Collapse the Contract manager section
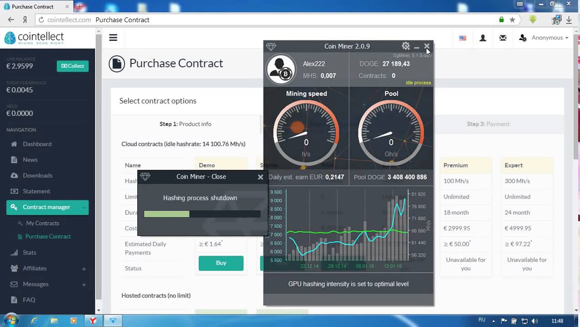The height and width of the screenshot is (327, 580). (x=47, y=207)
